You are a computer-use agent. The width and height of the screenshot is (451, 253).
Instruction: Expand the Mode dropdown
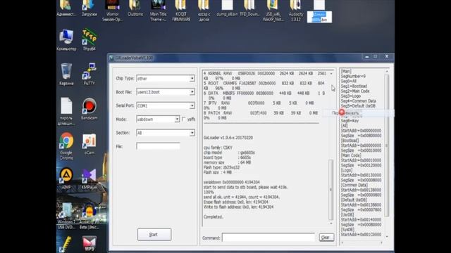tap(177, 119)
